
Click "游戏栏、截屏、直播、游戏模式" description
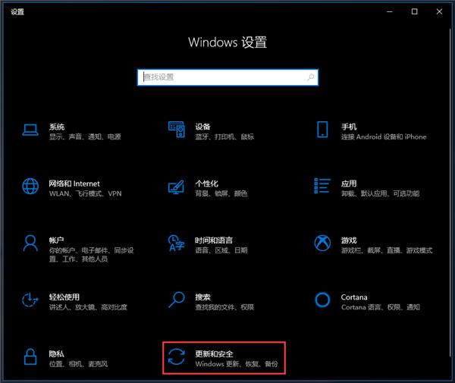(387, 250)
